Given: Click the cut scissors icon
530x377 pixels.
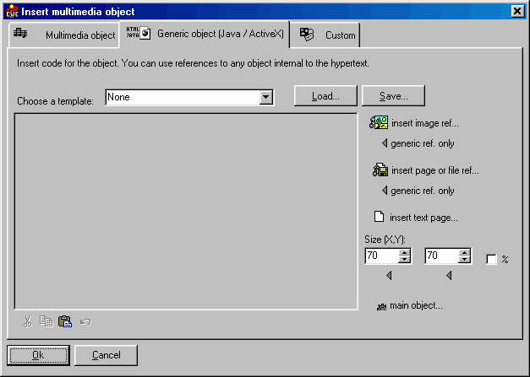Looking at the screenshot, I should (x=28, y=321).
